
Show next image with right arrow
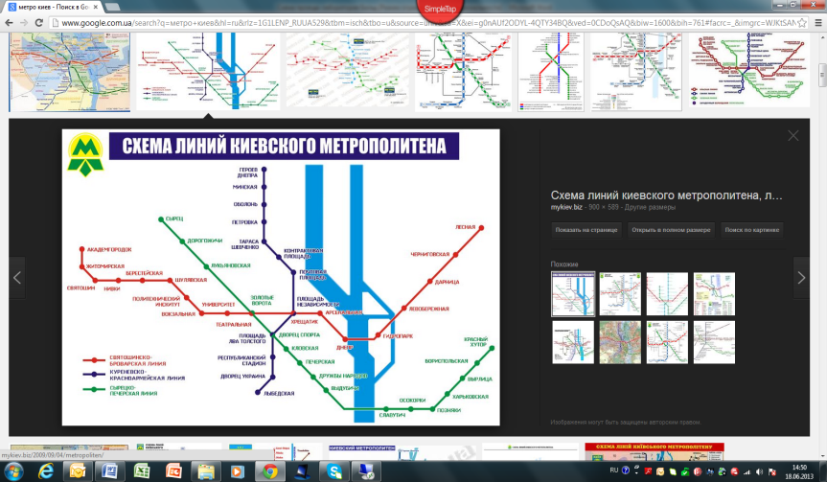click(801, 277)
